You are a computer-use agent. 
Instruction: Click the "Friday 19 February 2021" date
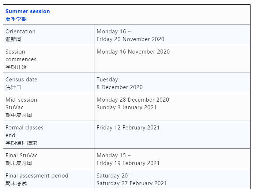[x=128, y=163]
